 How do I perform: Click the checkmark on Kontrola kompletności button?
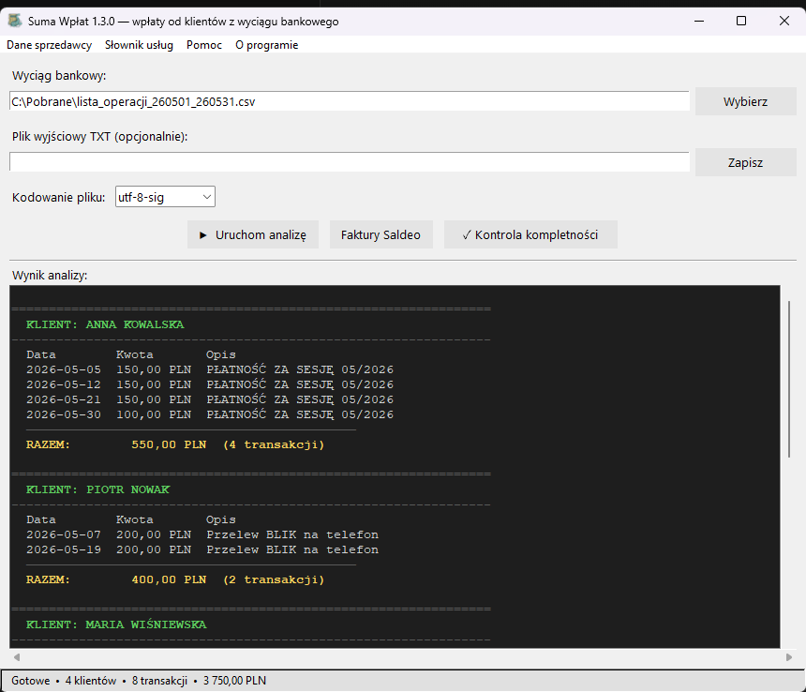tap(467, 235)
